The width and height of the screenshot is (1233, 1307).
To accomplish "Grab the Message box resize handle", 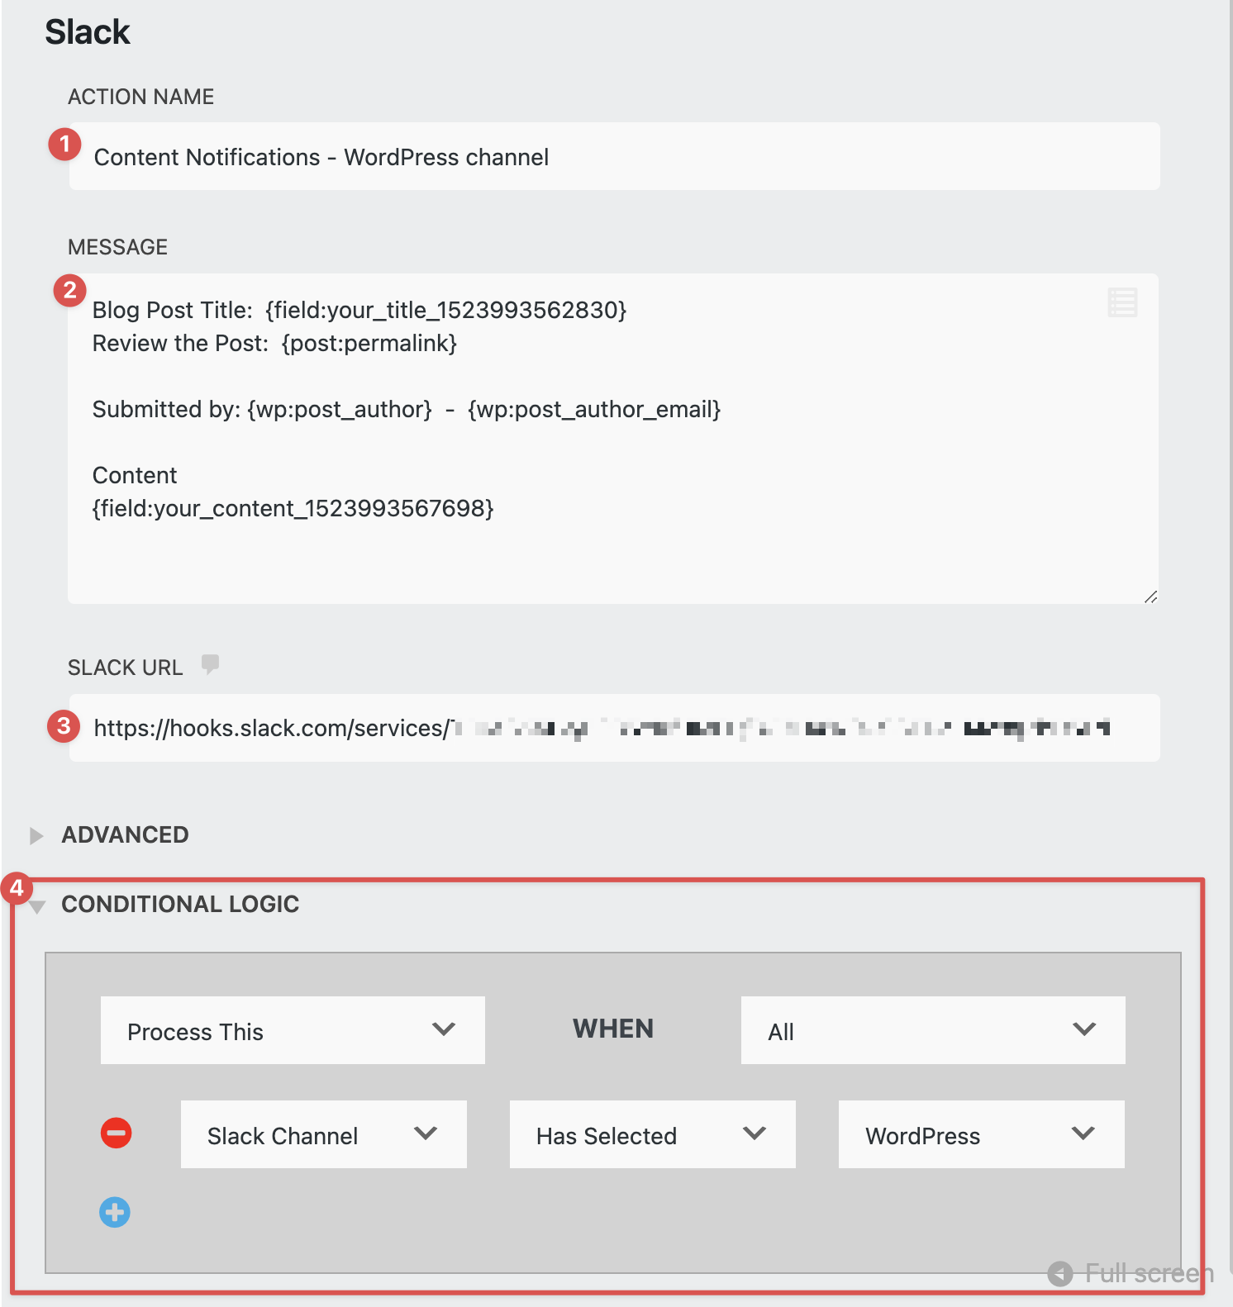I will (1150, 596).
